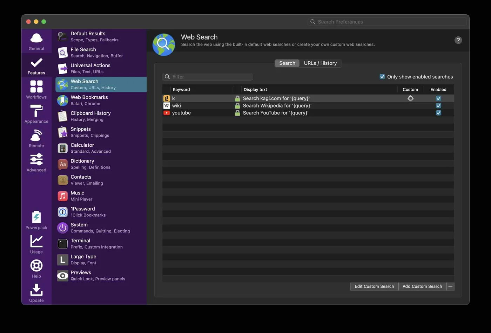Toggle 'Only show enabled searches' checkbox
The image size is (491, 333).
pyautogui.click(x=382, y=77)
